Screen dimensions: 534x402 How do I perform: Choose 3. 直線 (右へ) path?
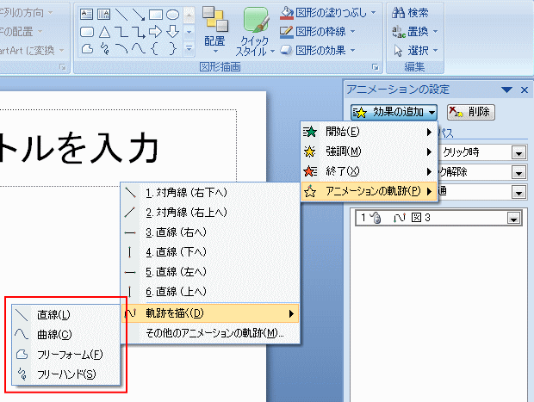pos(210,232)
